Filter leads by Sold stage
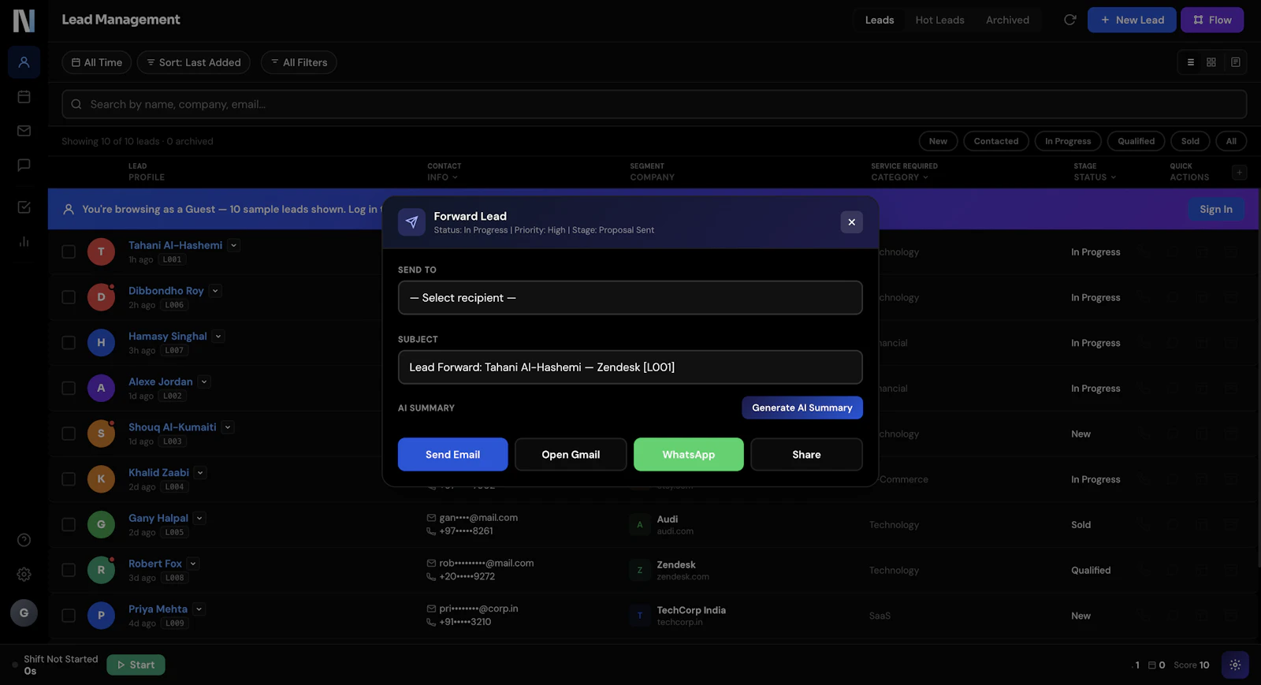The height and width of the screenshot is (685, 1261). pos(1190,141)
